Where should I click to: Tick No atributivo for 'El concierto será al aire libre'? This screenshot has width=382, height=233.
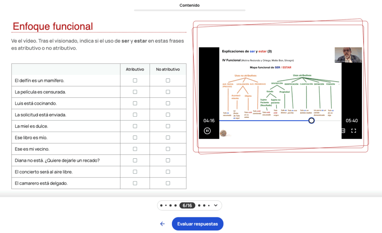(168, 172)
